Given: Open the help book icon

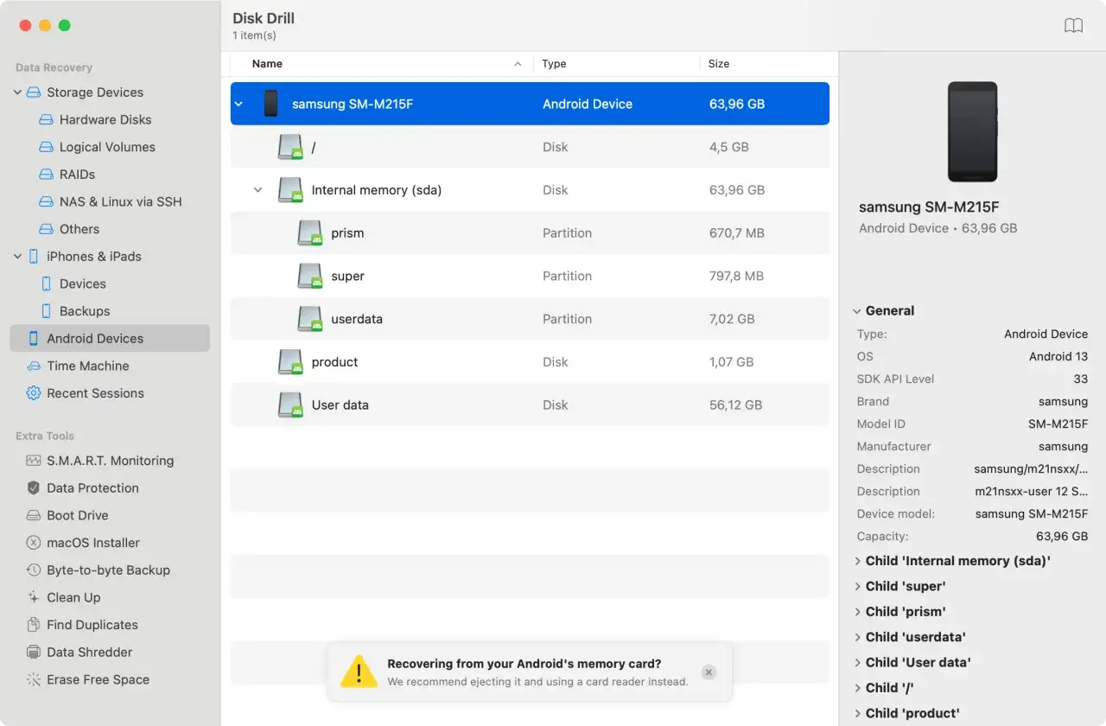Looking at the screenshot, I should click(x=1073, y=26).
